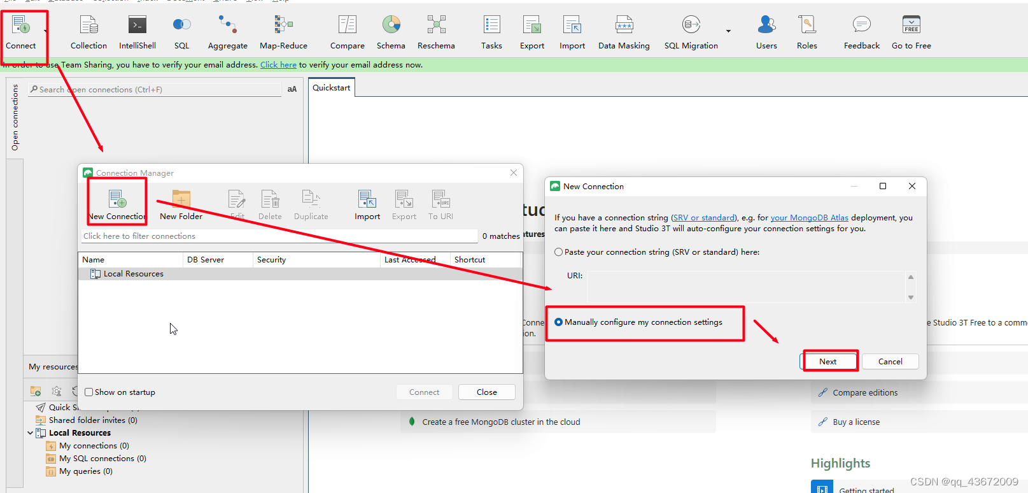Enable Show on startup checkbox
This screenshot has width=1028, height=493.
point(89,392)
